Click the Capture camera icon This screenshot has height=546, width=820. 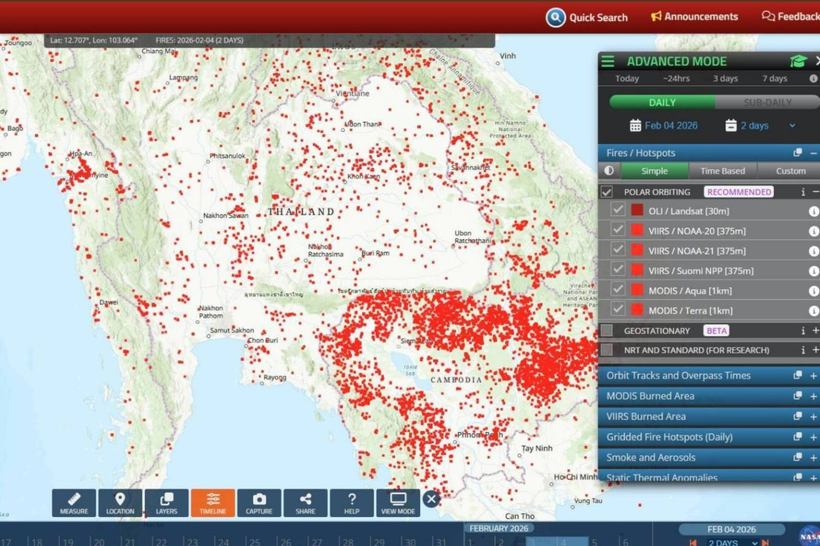pyautogui.click(x=259, y=500)
